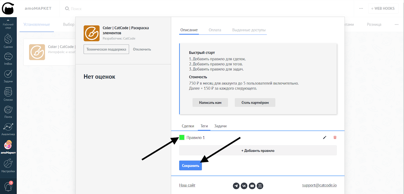Expand the category tabs overflow dots
Viewport: 404px width, 194px height.
[396, 25]
